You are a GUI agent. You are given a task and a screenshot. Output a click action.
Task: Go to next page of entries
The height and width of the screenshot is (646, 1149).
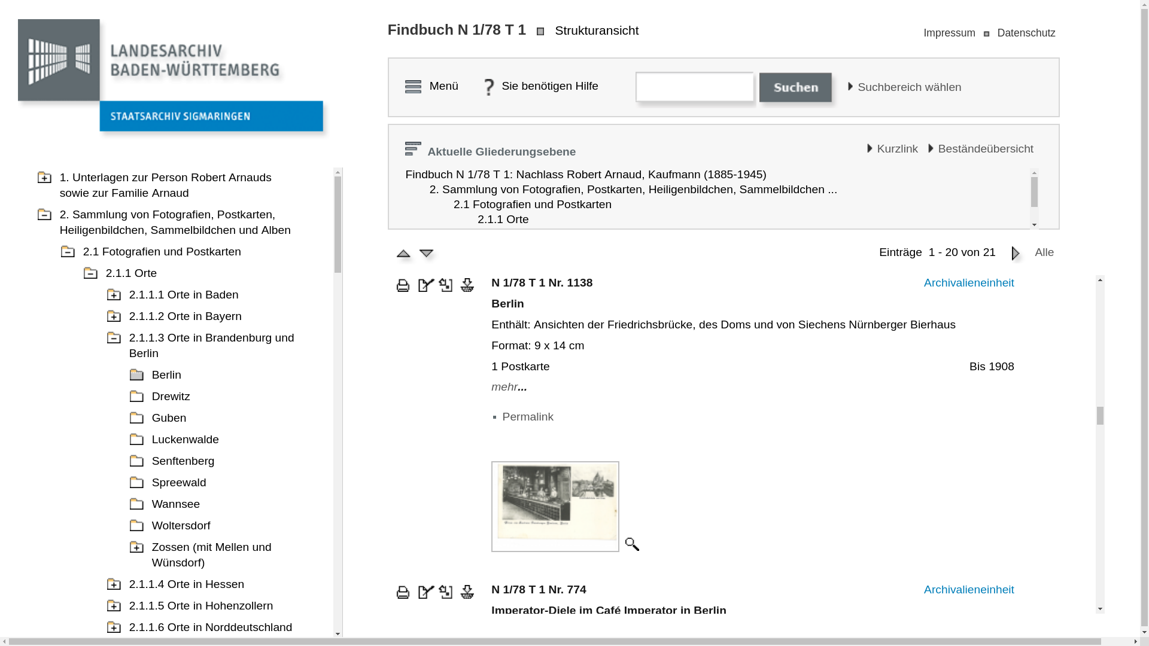(x=1016, y=253)
